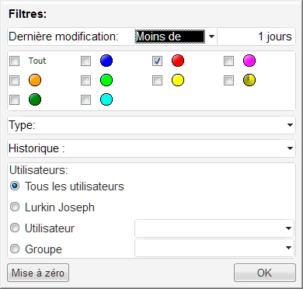Confirm filters with the OK button
The width and height of the screenshot is (303, 289).
pos(265,273)
